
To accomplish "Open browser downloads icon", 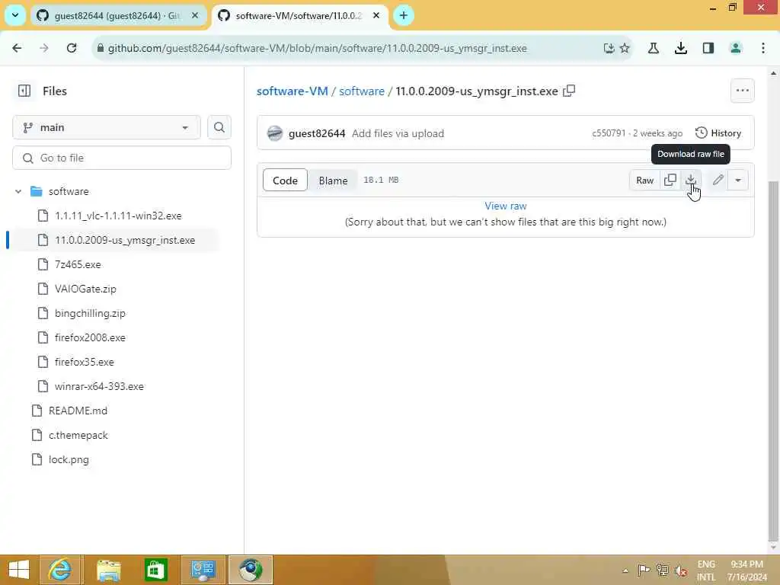I will [x=680, y=48].
